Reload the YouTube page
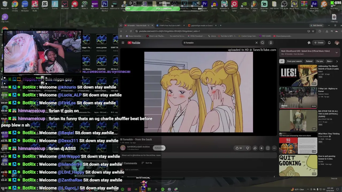 pos(131,31)
